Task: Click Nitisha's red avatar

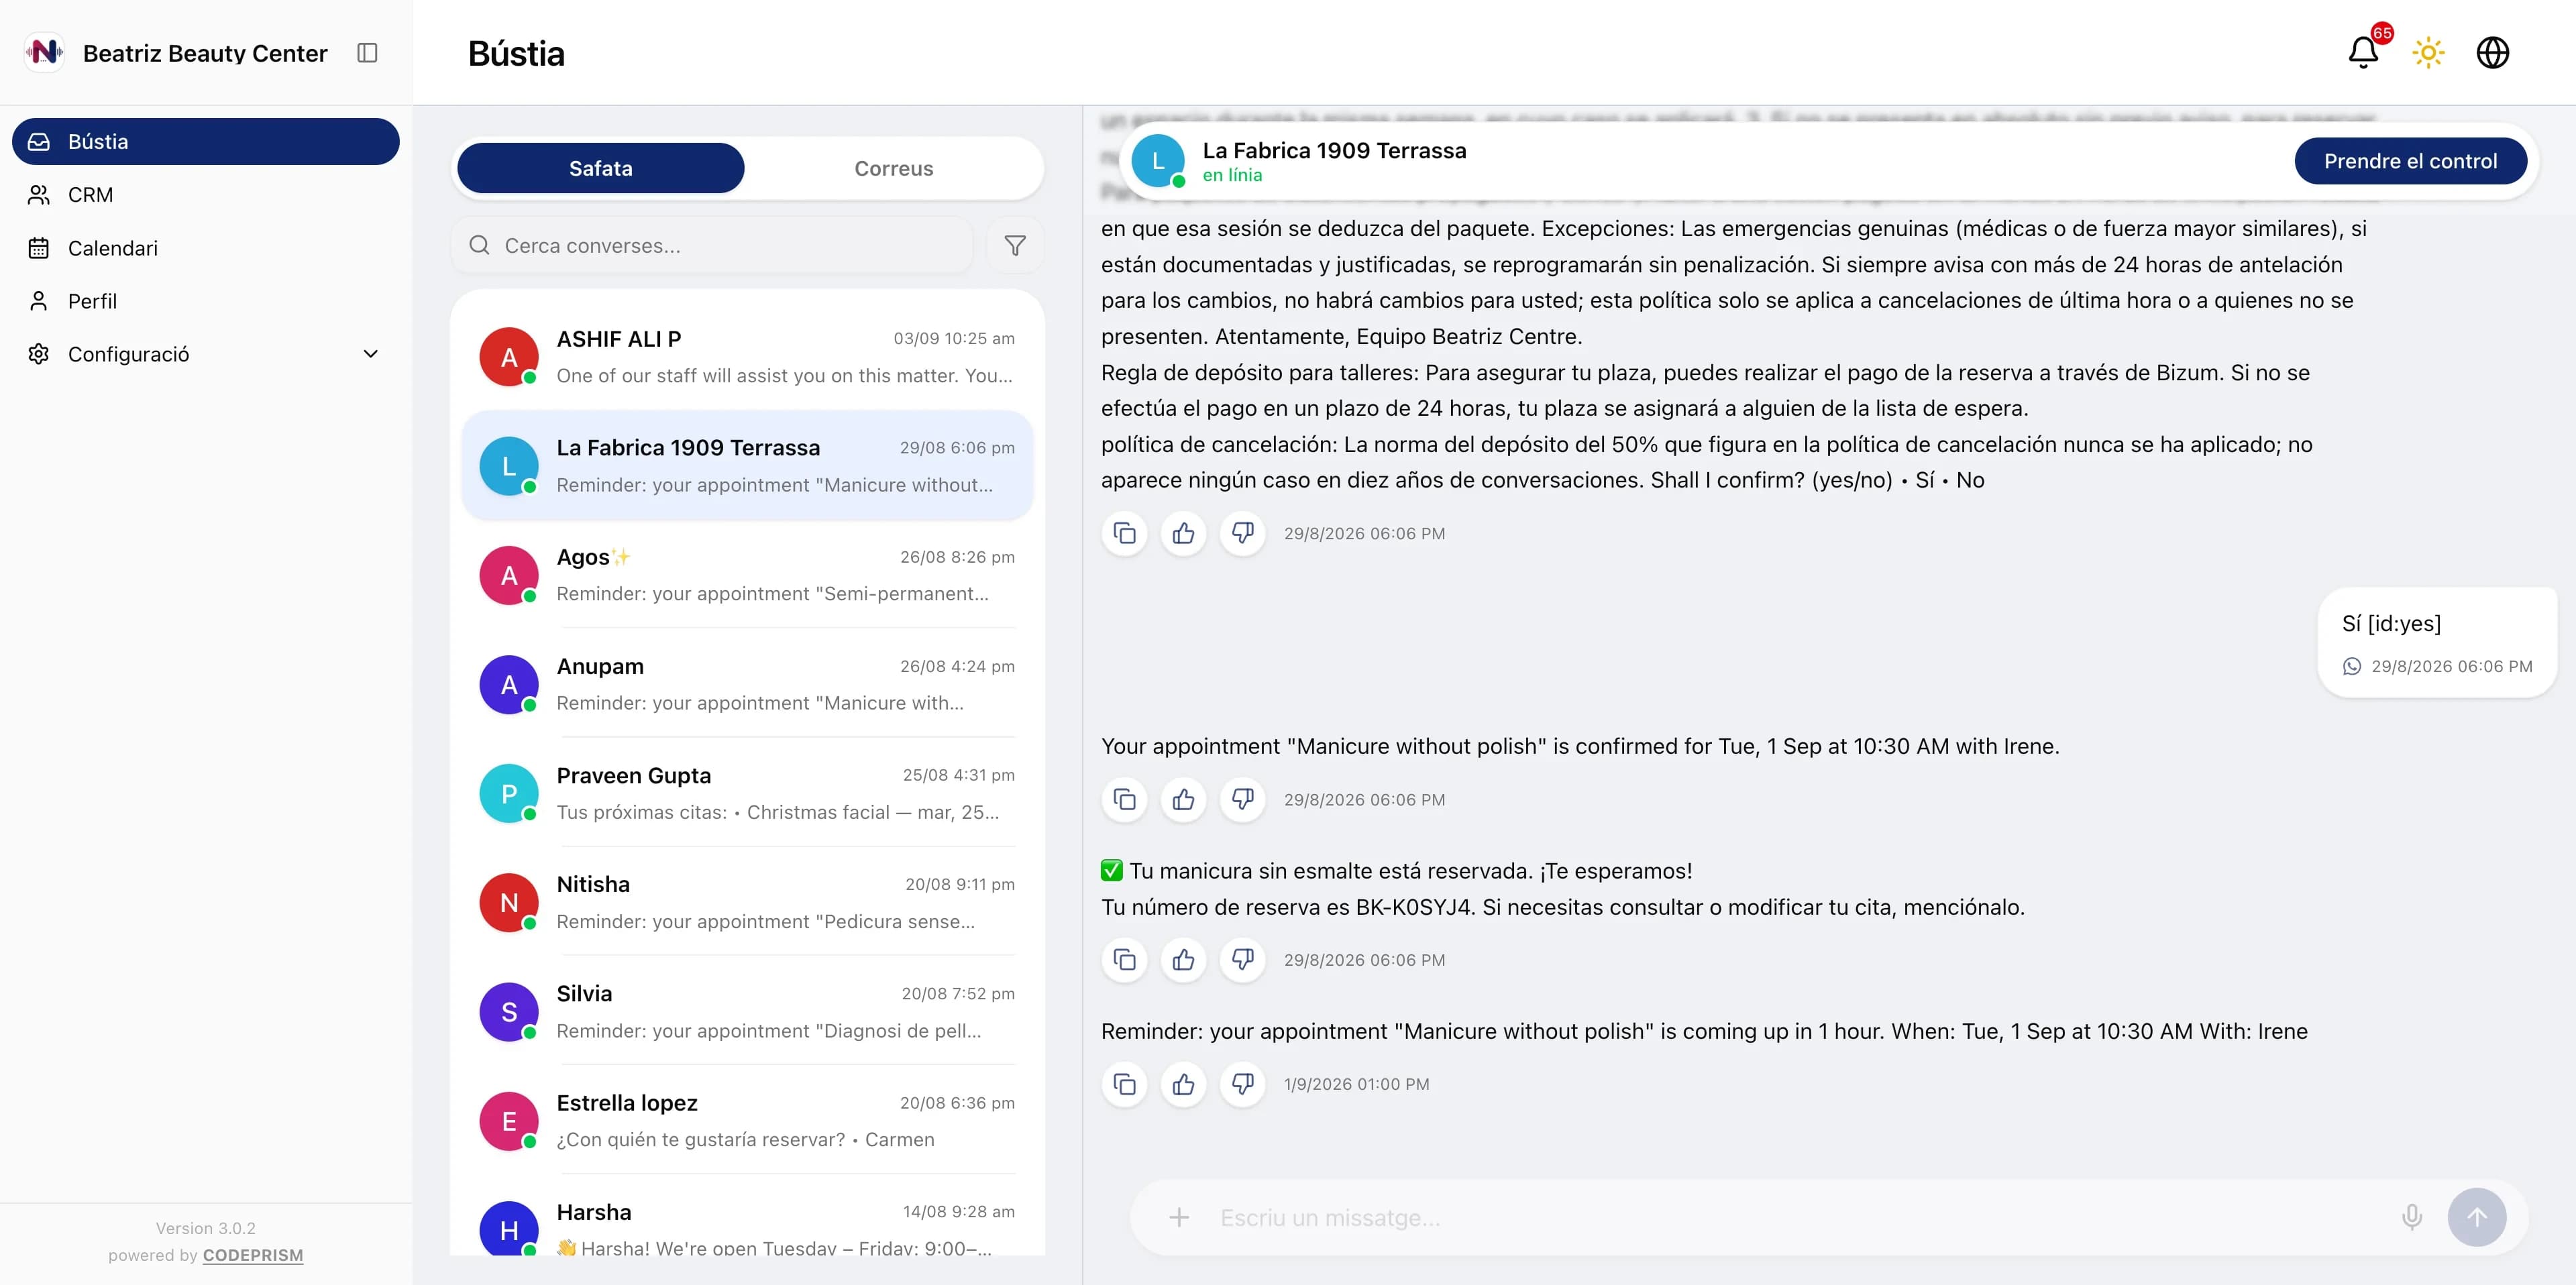Action: pos(509,902)
